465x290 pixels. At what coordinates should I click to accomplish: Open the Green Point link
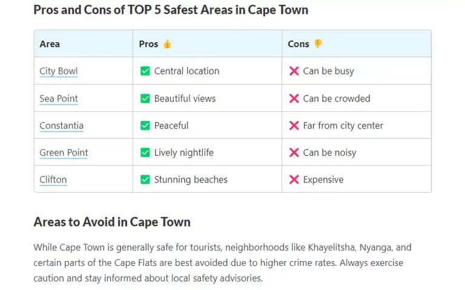64,152
